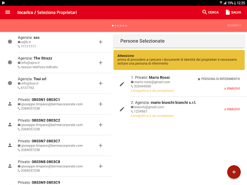
Task: Add Privato 0803N2 0803C2 with plus icon
Action: [x=101, y=125]
